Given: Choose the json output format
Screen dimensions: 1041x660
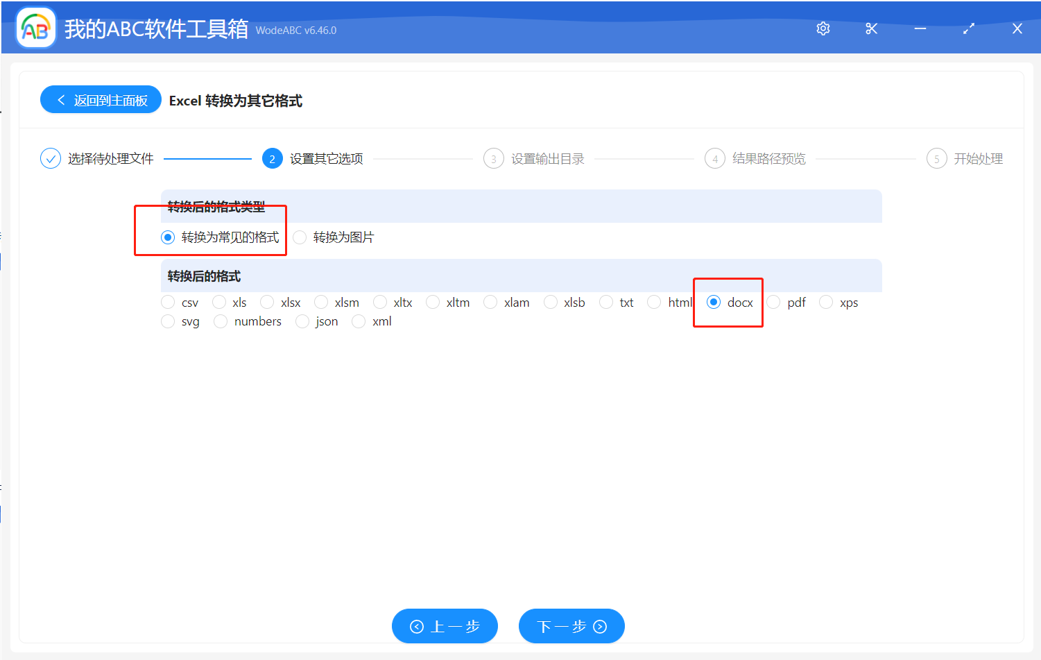Looking at the screenshot, I should pyautogui.click(x=302, y=321).
